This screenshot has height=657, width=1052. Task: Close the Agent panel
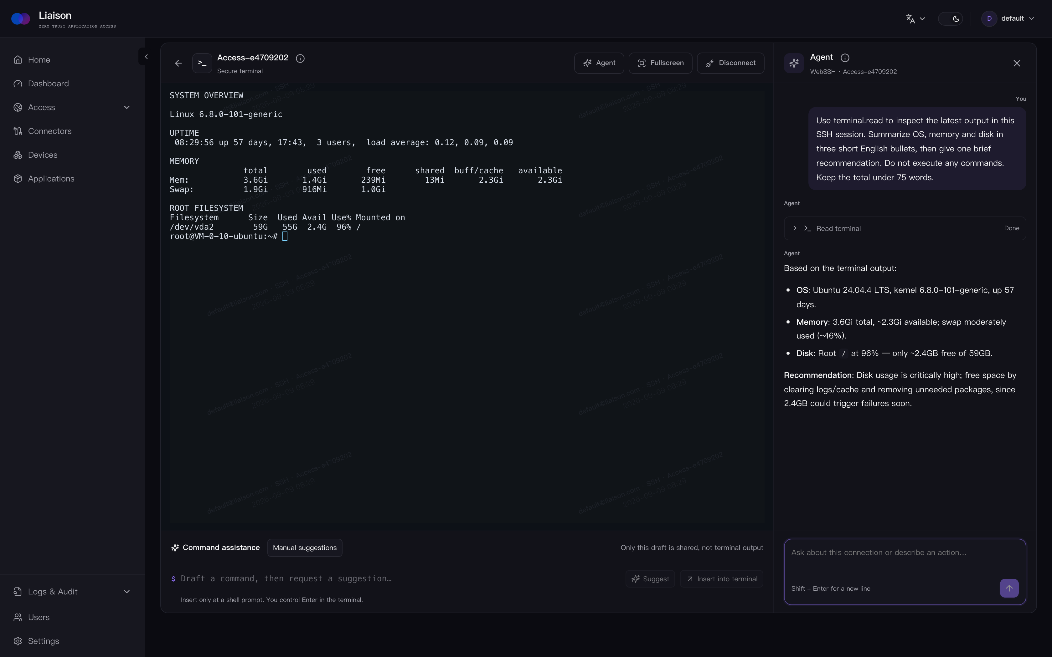(1016, 64)
